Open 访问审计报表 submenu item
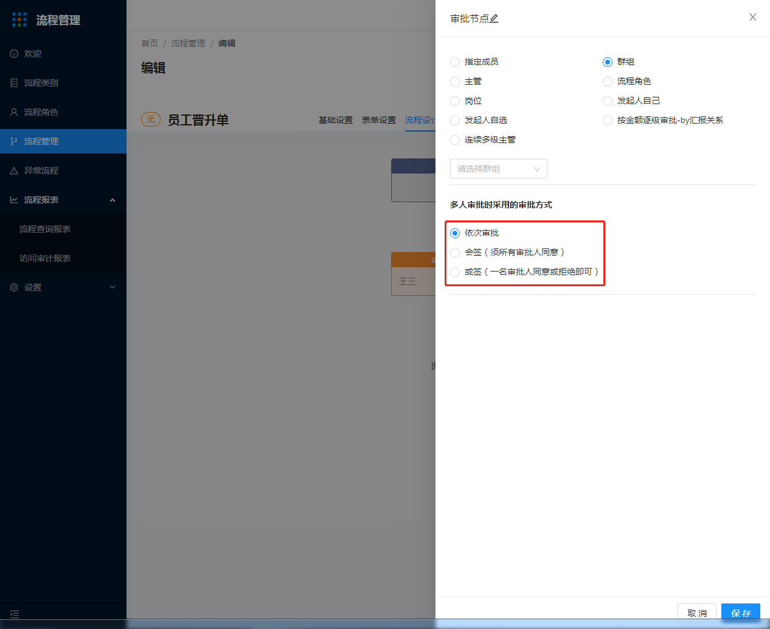The height and width of the screenshot is (629, 770). [63, 258]
